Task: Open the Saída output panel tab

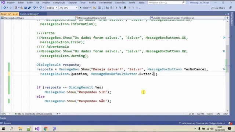Action: pos(3,118)
